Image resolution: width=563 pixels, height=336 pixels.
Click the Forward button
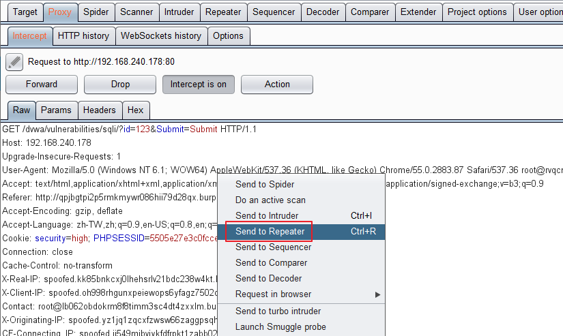(x=42, y=85)
